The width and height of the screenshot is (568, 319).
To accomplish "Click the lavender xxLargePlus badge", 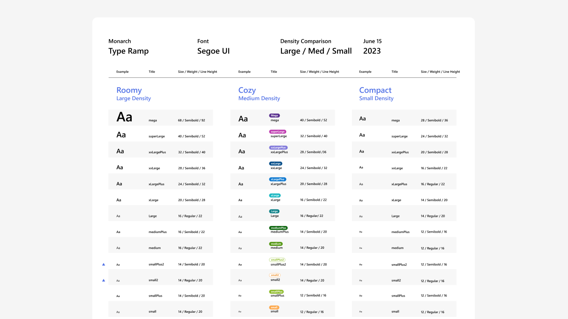I will pyautogui.click(x=278, y=147).
